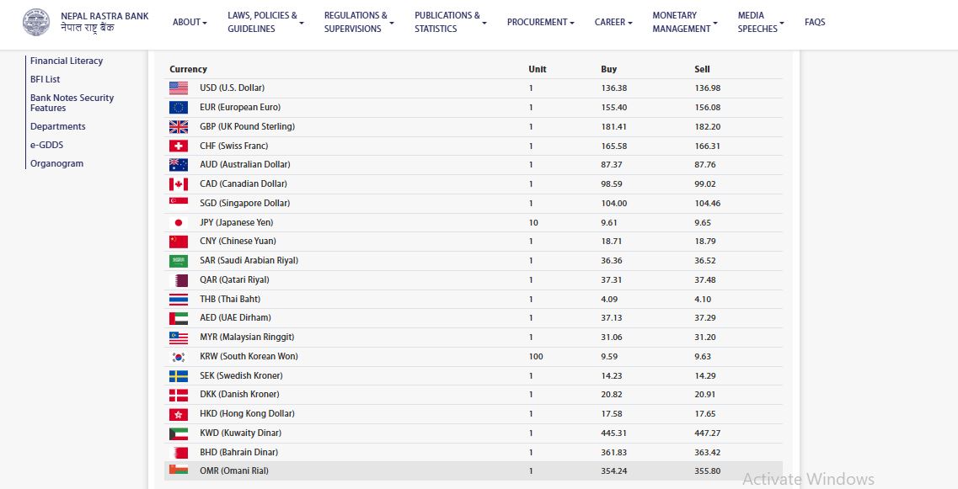This screenshot has height=489, width=958.
Task: Go to the FAQs page
Action: [x=815, y=22]
